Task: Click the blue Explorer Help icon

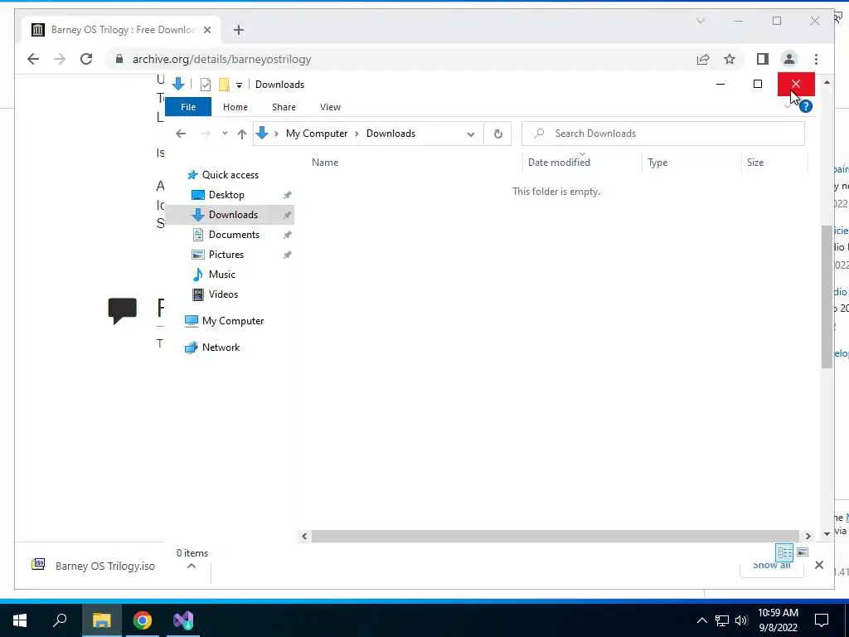Action: (806, 106)
